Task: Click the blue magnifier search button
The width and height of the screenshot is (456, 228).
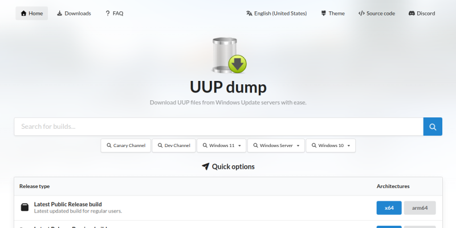Action: [x=433, y=127]
